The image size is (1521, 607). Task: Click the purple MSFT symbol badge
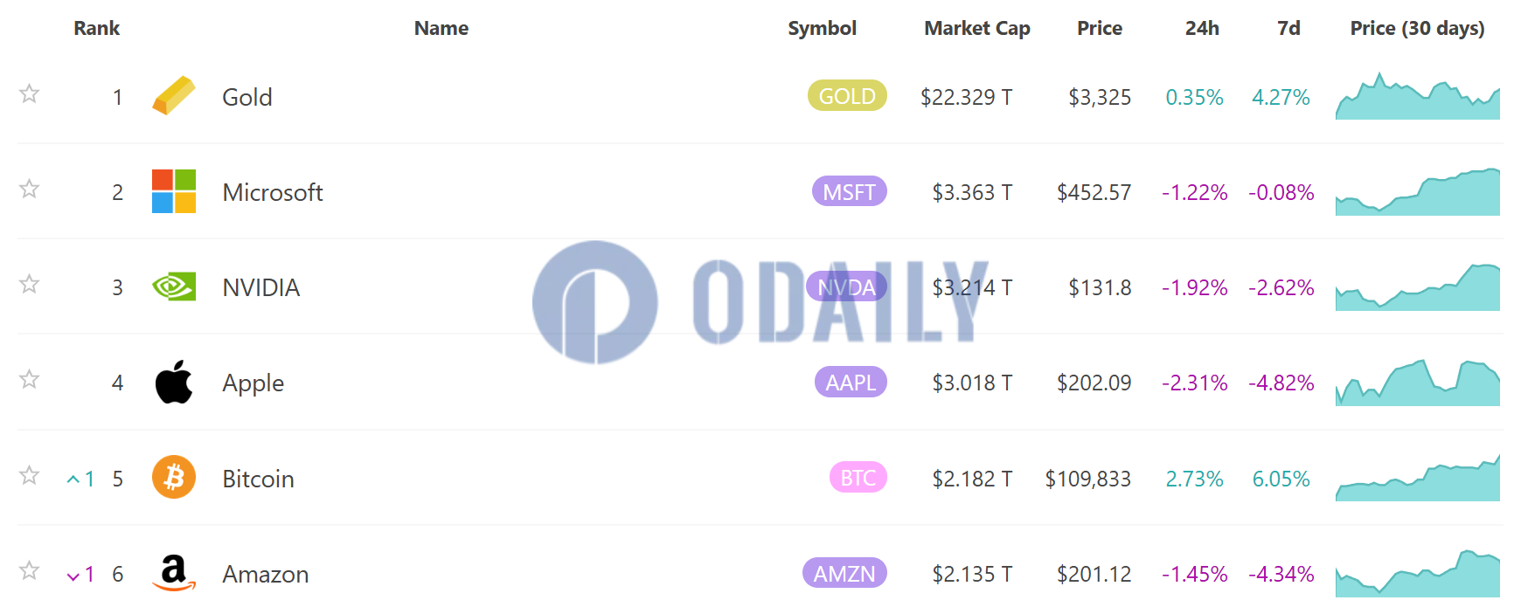click(849, 191)
